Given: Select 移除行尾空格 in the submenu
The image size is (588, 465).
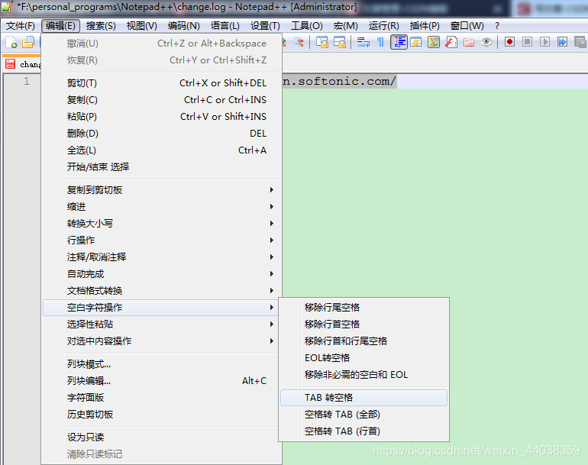Looking at the screenshot, I should 363,308.
